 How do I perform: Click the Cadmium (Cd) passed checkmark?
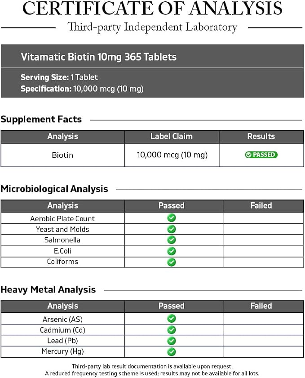coord(172,330)
